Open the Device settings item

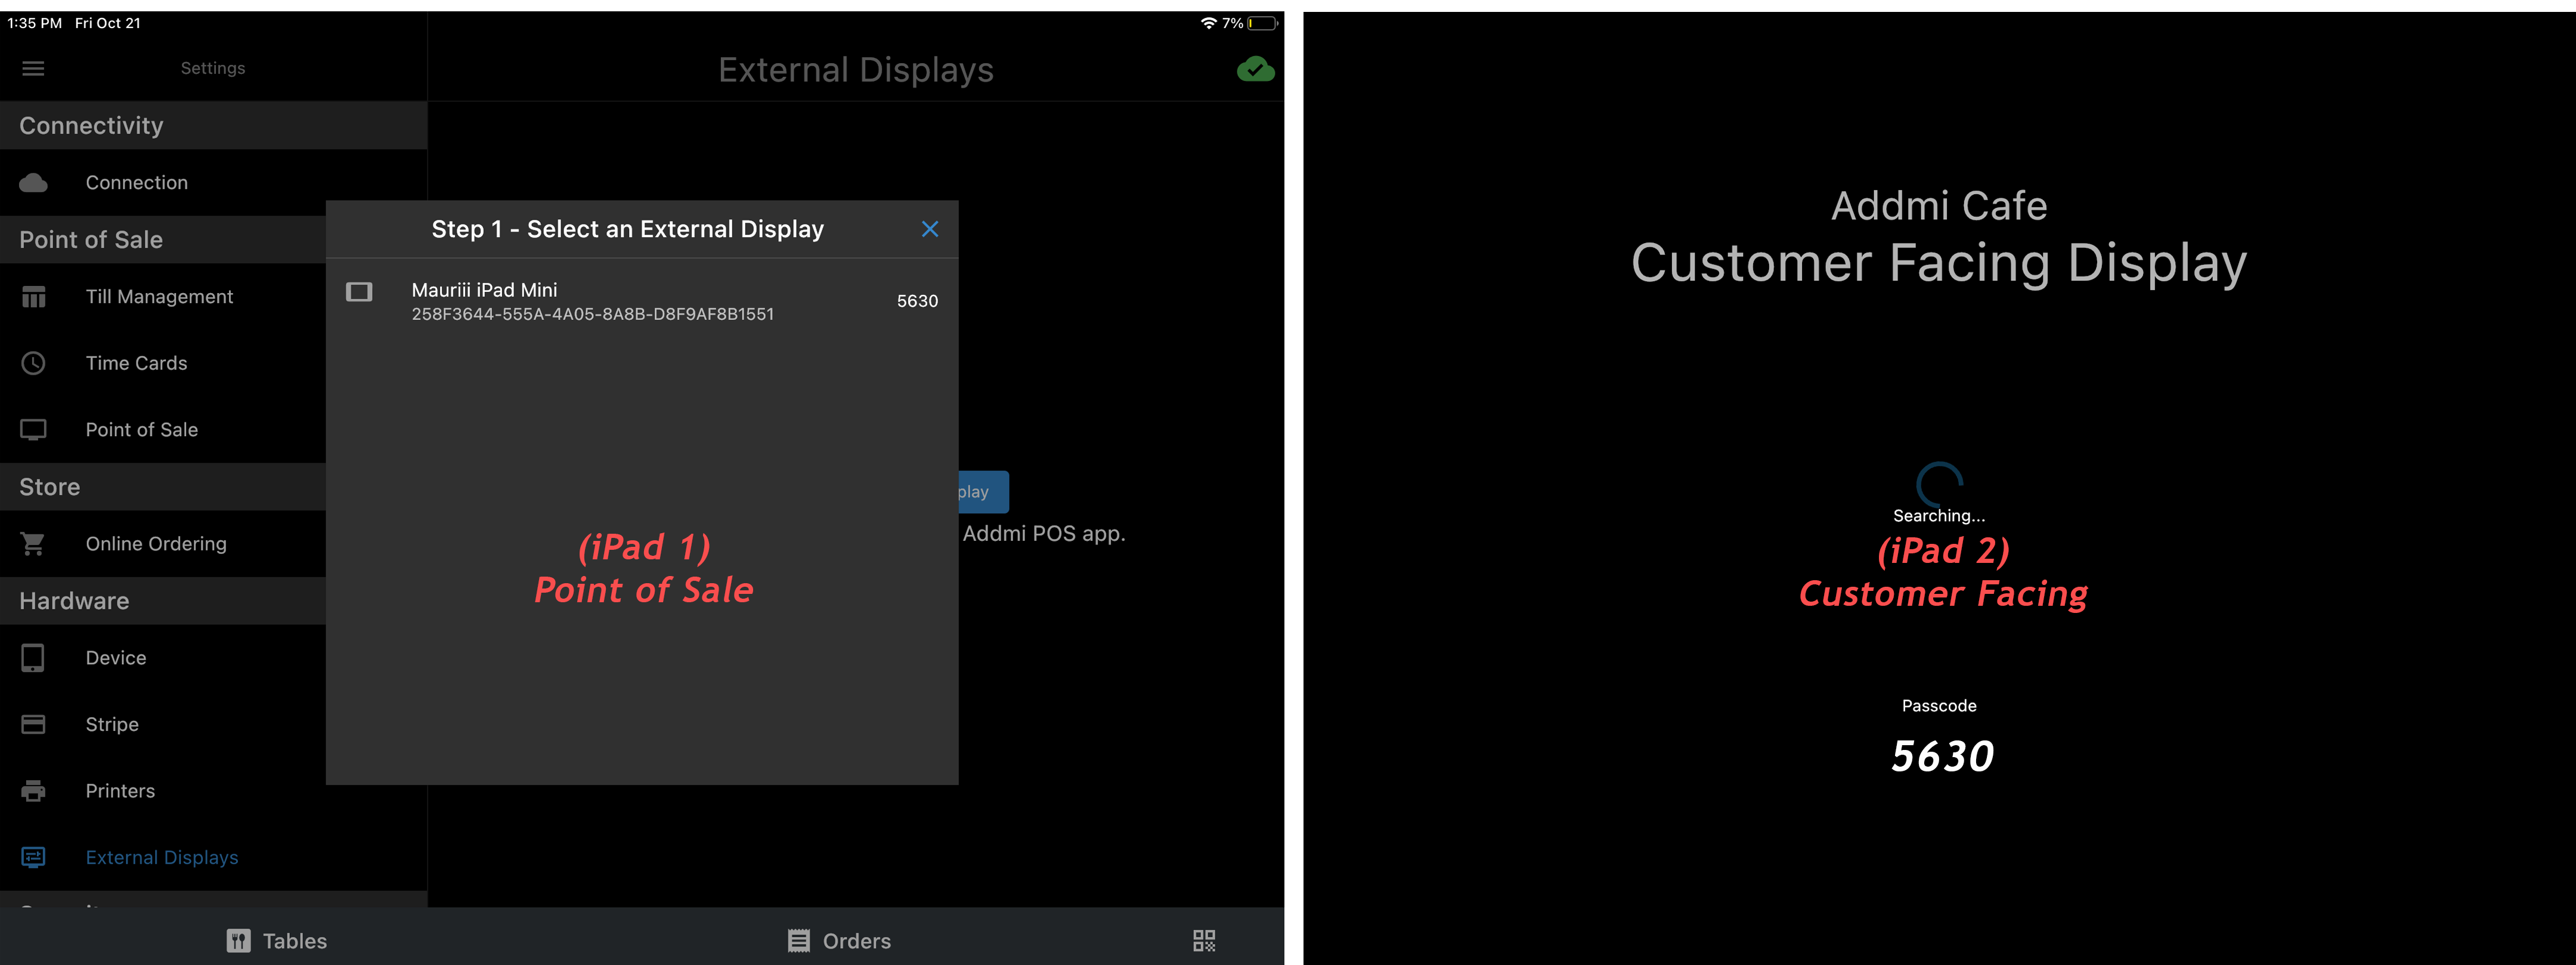click(116, 658)
